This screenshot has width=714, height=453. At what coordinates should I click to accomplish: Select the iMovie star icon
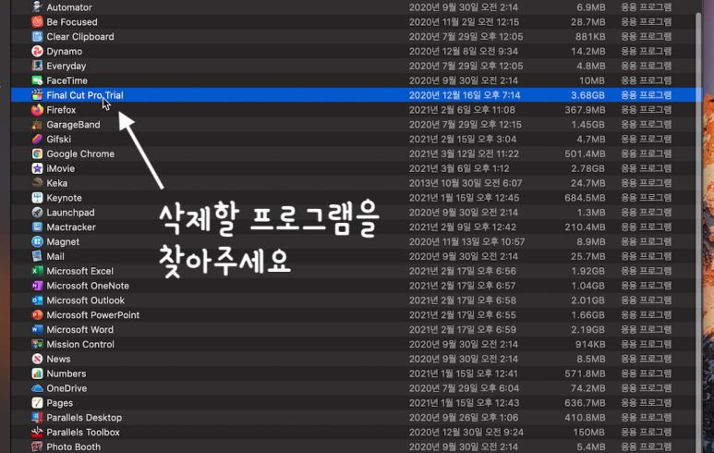click(x=37, y=168)
